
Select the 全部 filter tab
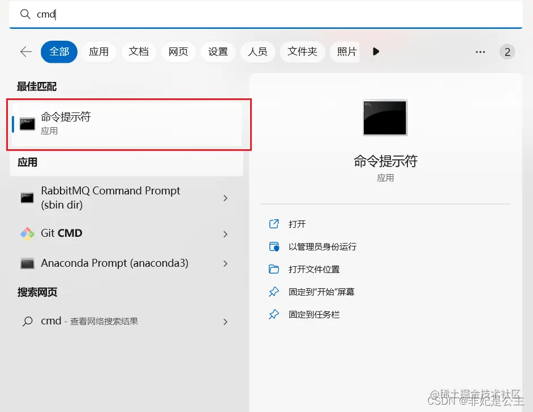click(59, 51)
